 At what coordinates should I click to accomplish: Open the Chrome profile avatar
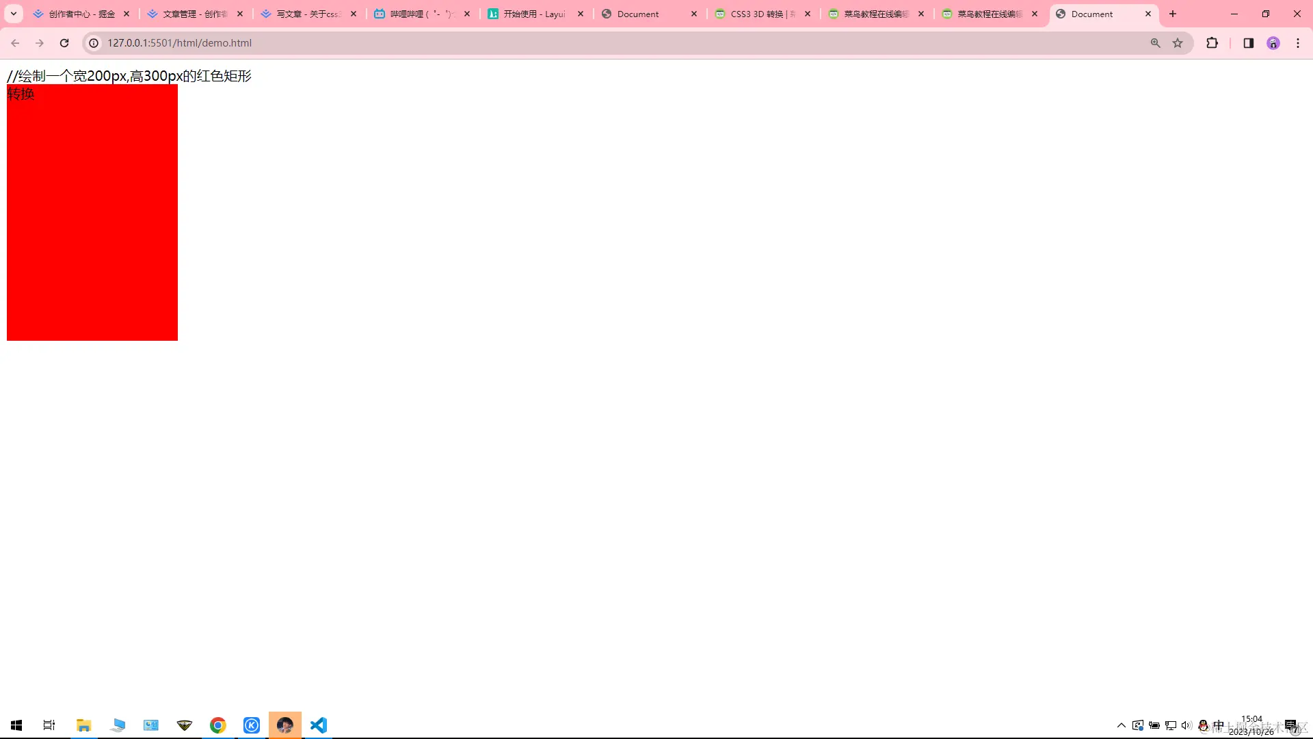[x=1273, y=43]
